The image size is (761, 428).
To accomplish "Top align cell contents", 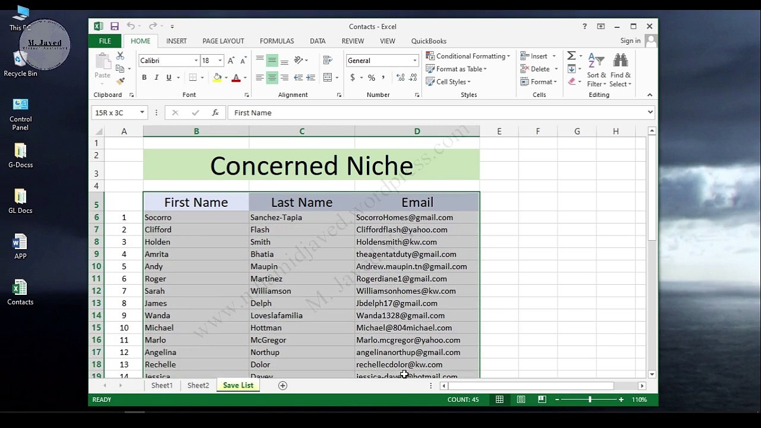I will pyautogui.click(x=260, y=60).
